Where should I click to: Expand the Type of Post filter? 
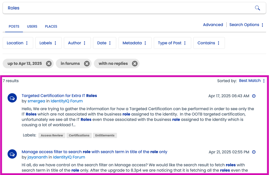pyautogui.click(x=172, y=43)
